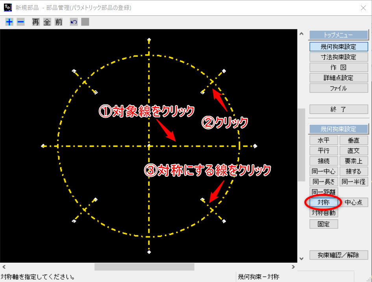The image size is (372, 282).
Task: Click the horizontal scrollbar thumb
Action: (x=144, y=267)
